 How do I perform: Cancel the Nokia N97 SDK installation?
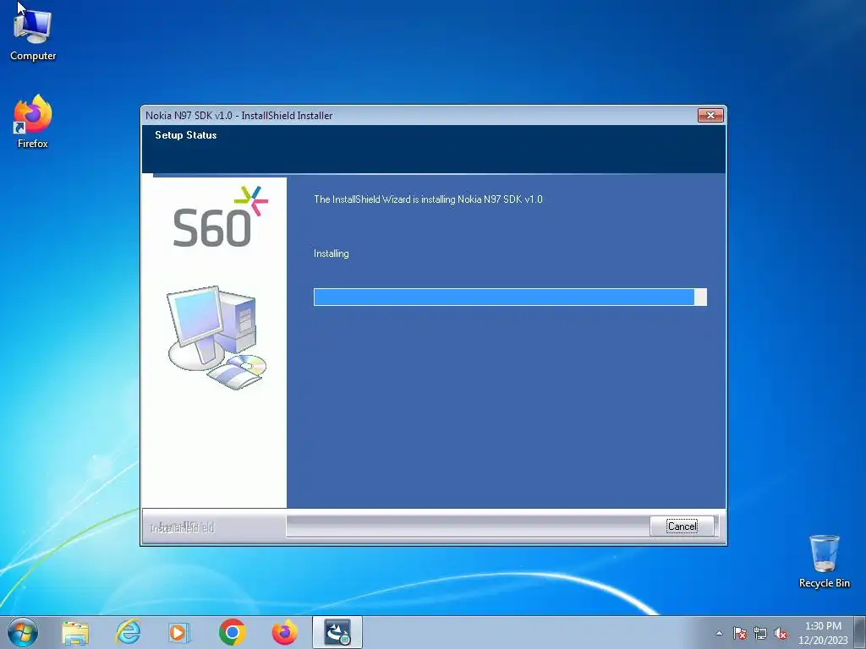pyautogui.click(x=682, y=526)
